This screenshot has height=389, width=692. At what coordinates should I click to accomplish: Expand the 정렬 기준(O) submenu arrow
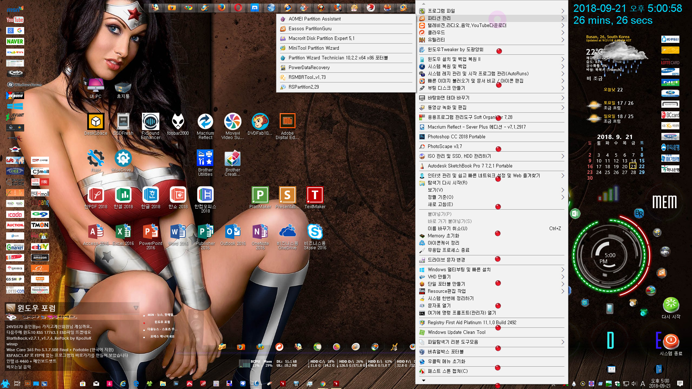point(562,197)
